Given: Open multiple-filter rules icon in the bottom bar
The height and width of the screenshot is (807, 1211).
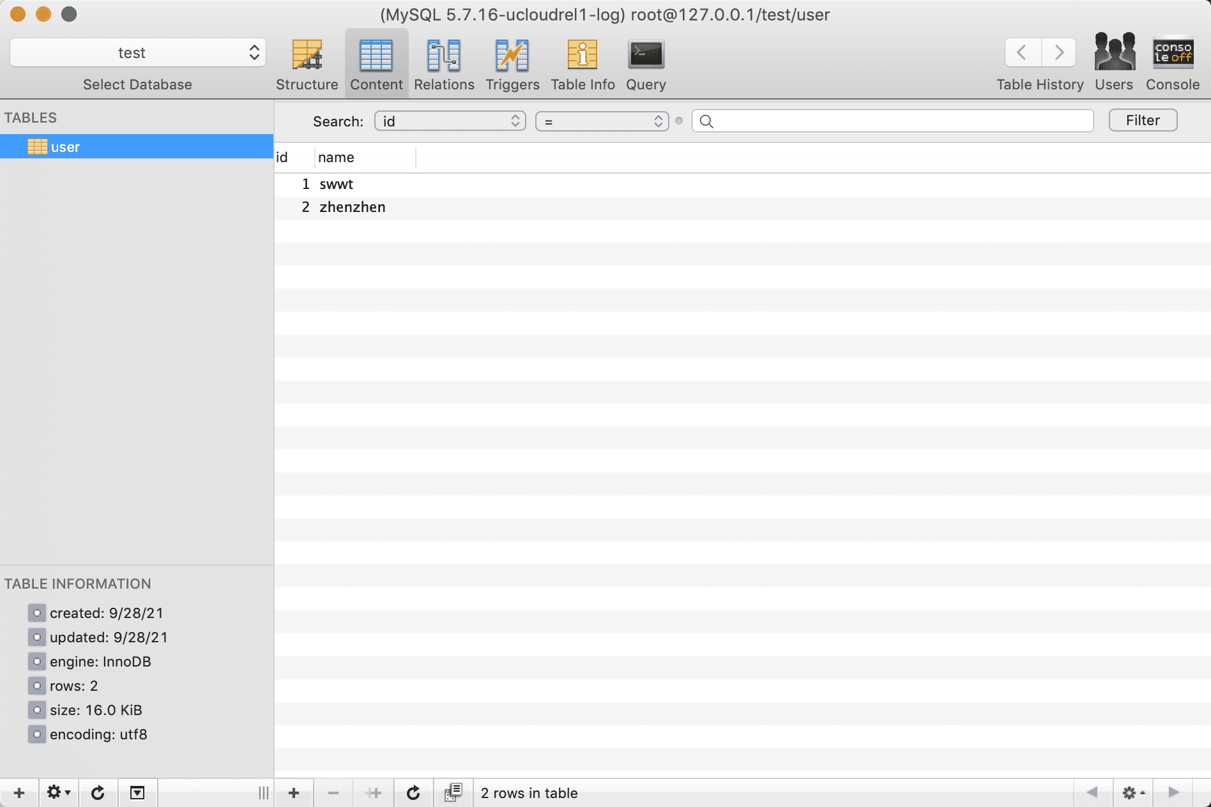Looking at the screenshot, I should click(x=453, y=792).
